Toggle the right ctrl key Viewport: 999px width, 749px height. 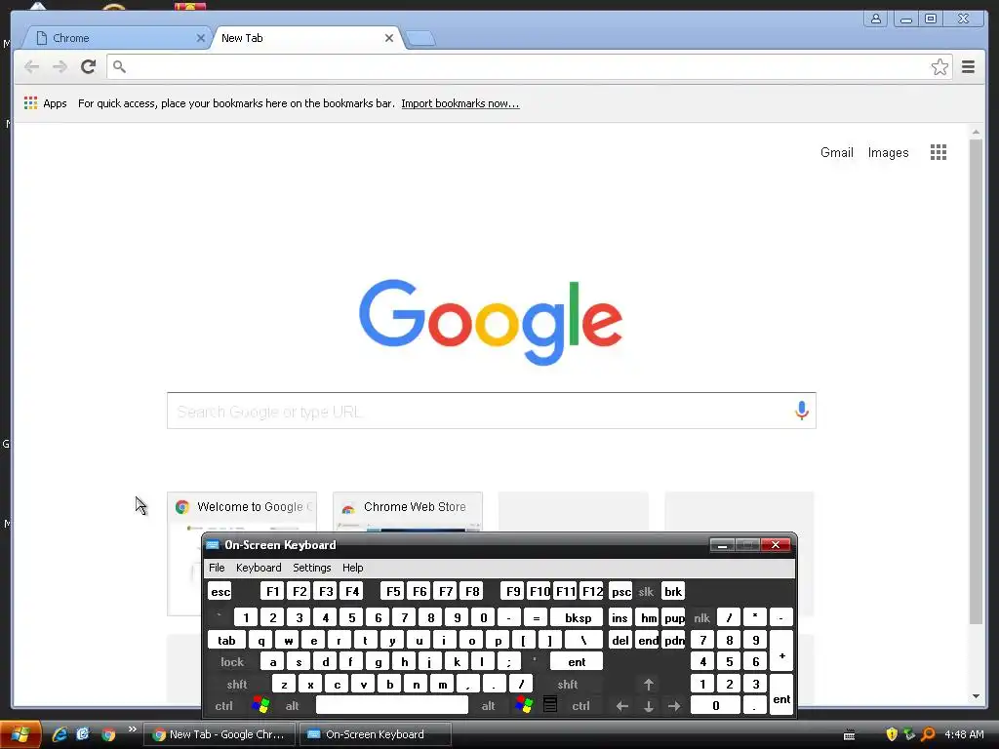tap(580, 706)
